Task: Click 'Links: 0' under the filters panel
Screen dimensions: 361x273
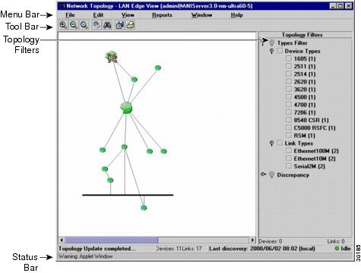Action: (336, 241)
